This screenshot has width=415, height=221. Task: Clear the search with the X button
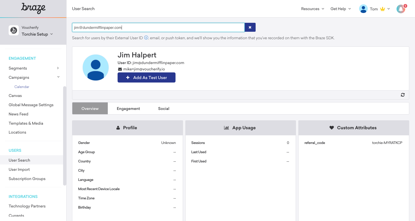coord(250,27)
